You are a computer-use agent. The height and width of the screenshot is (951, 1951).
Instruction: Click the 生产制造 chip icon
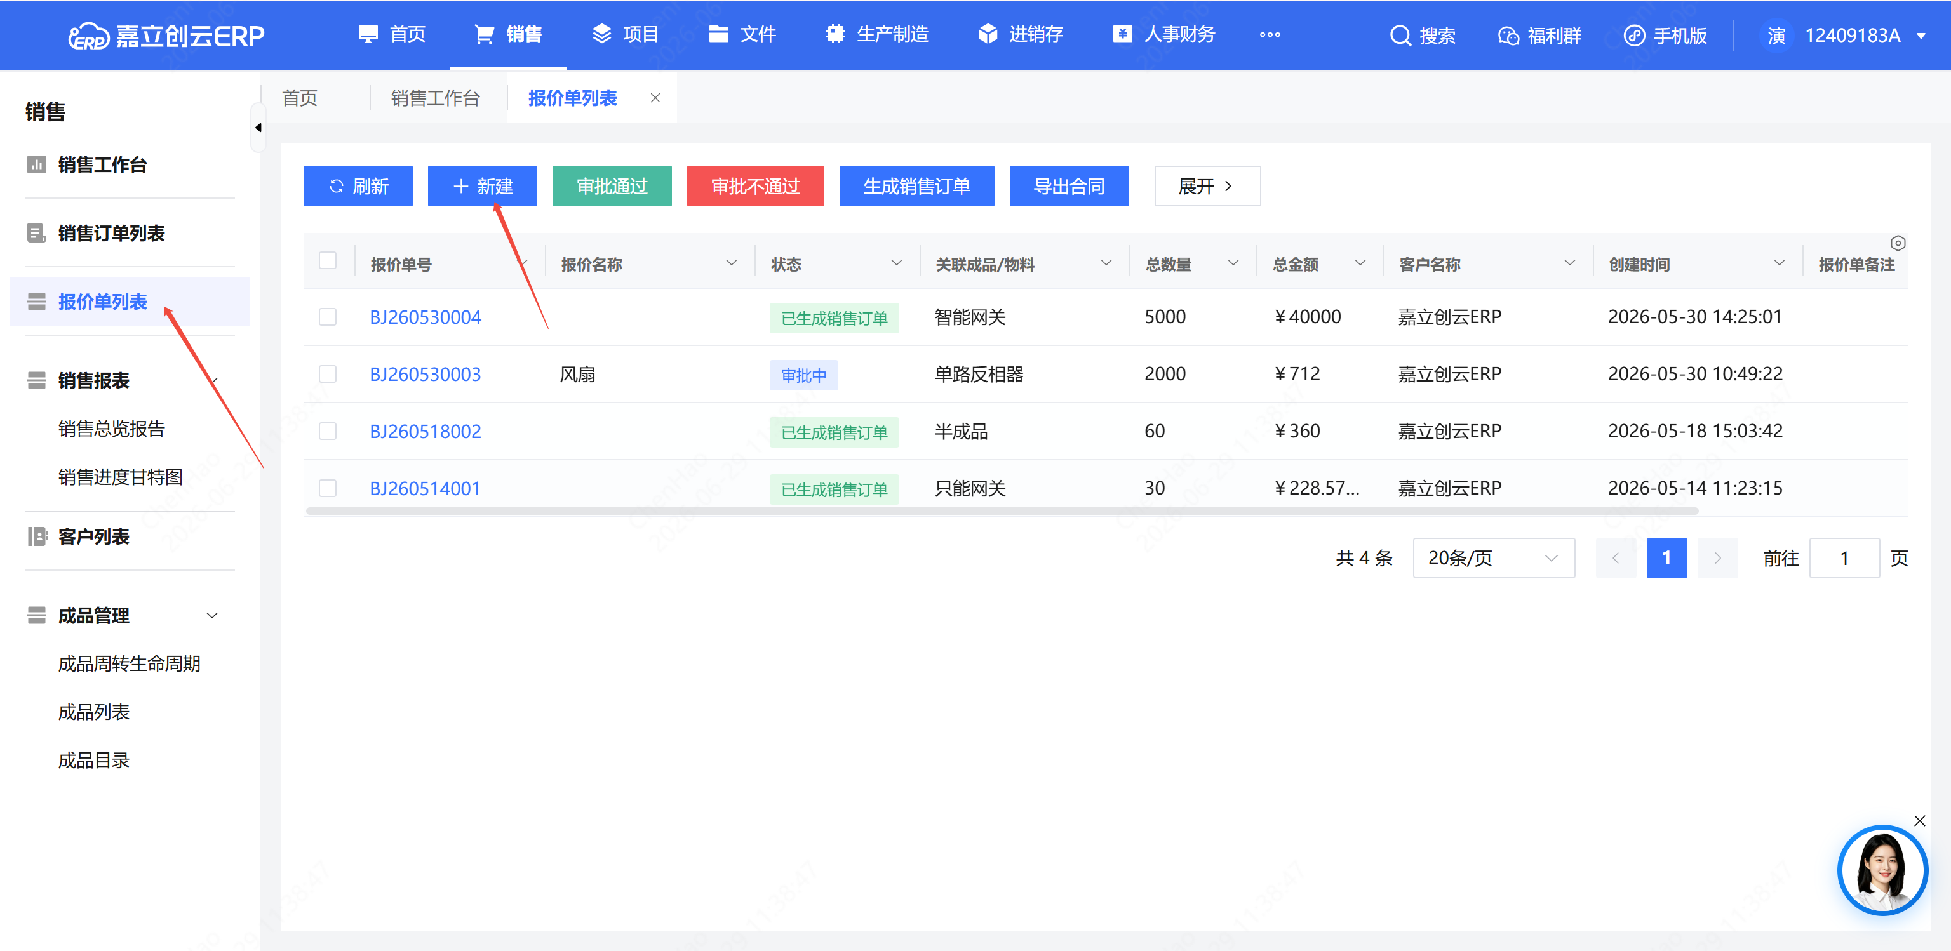click(835, 34)
